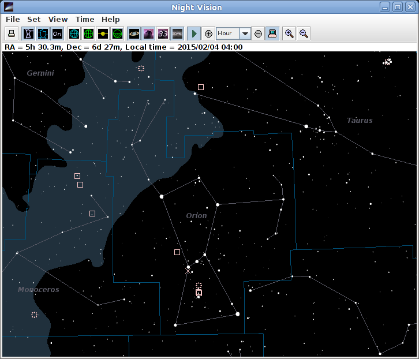Open the Time menu
Screen dimensions: 419x359
point(85,19)
